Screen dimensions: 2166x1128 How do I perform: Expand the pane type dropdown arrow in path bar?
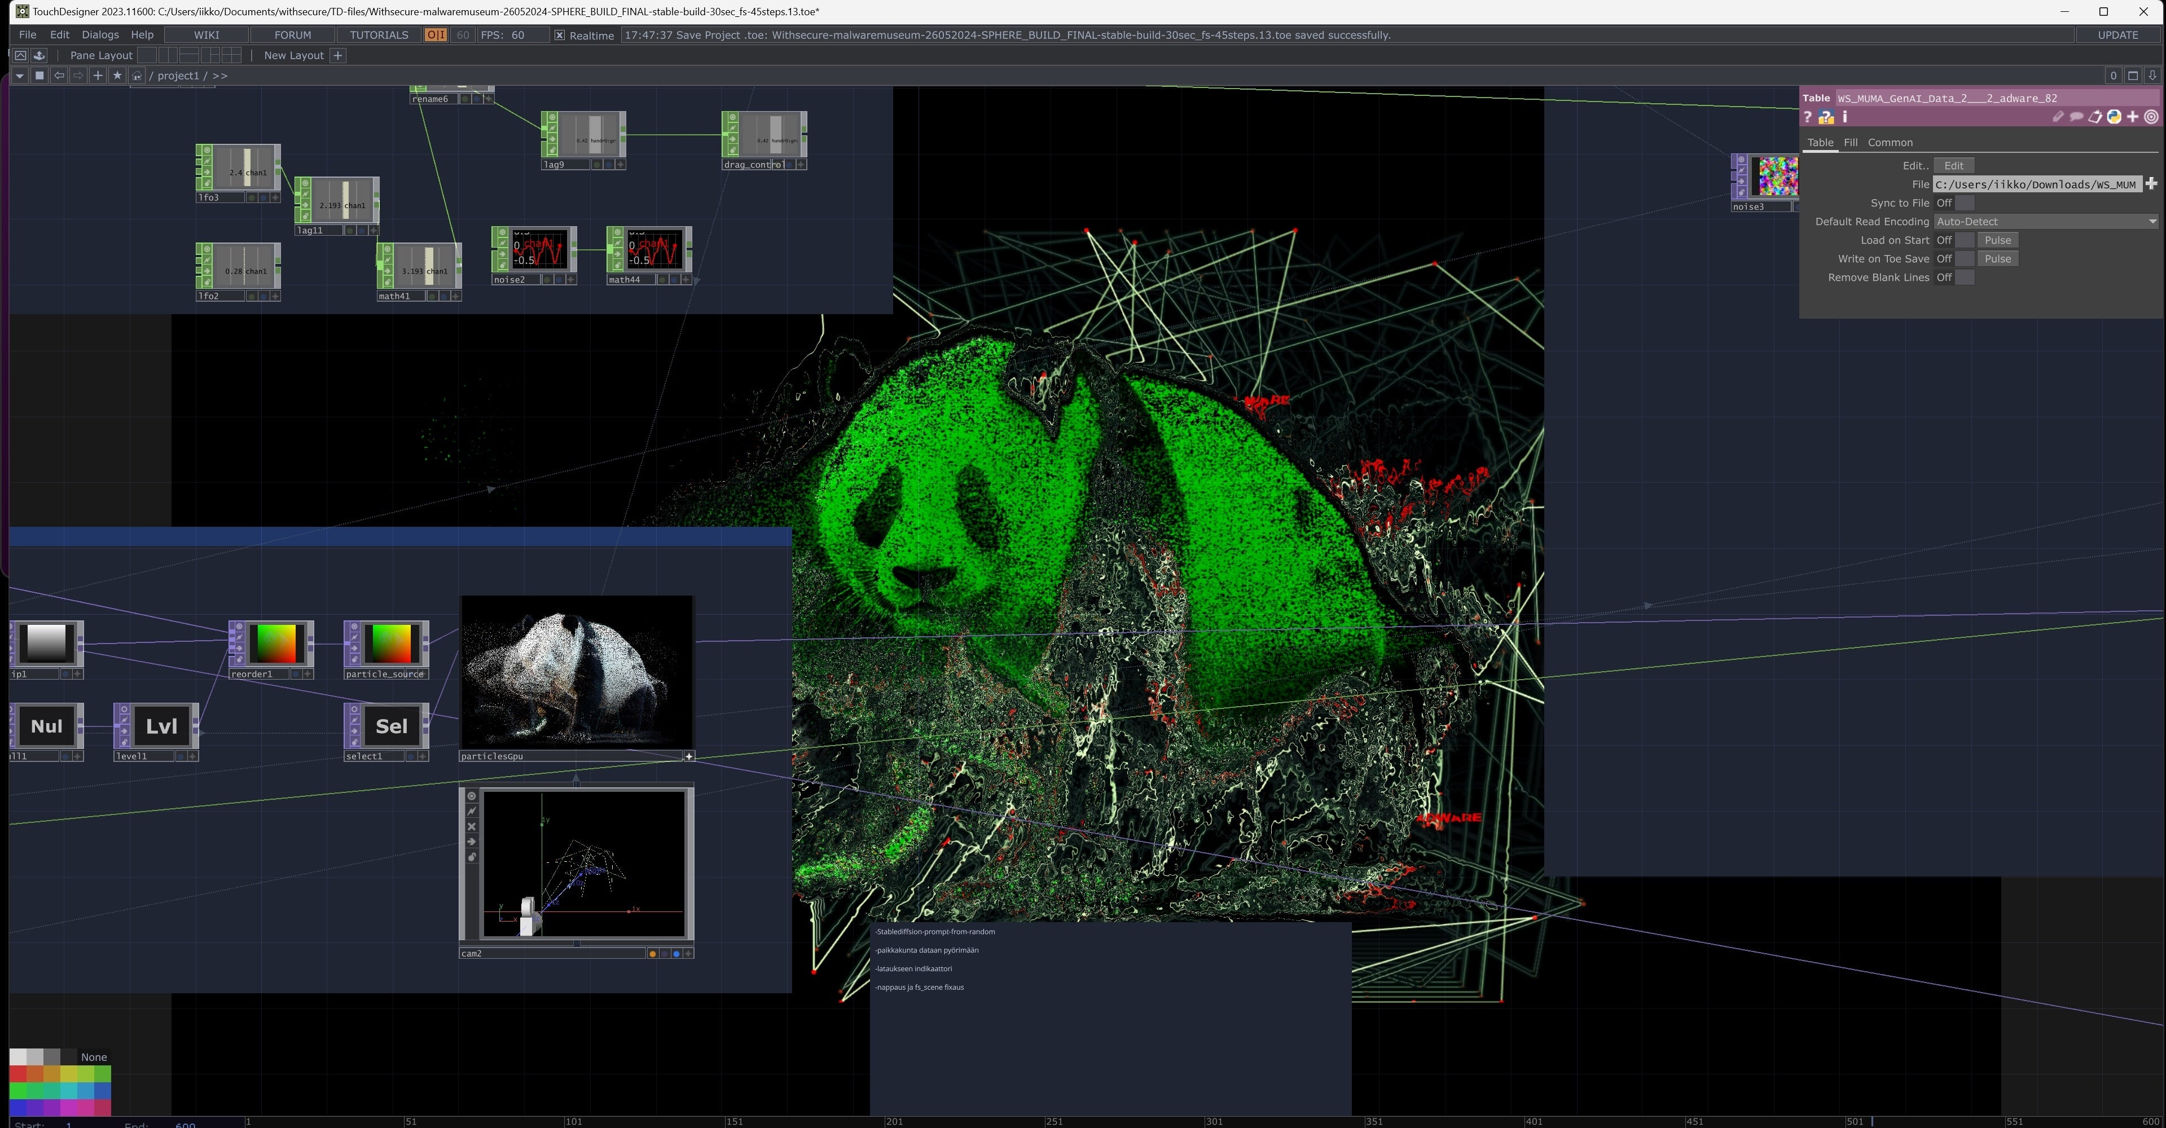coord(19,76)
